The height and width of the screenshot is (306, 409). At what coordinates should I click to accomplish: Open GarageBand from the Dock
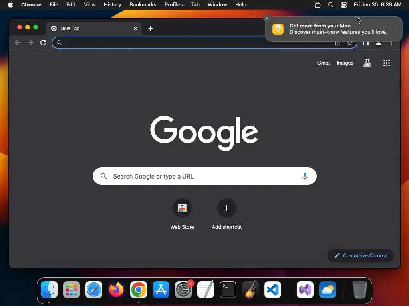[250, 290]
